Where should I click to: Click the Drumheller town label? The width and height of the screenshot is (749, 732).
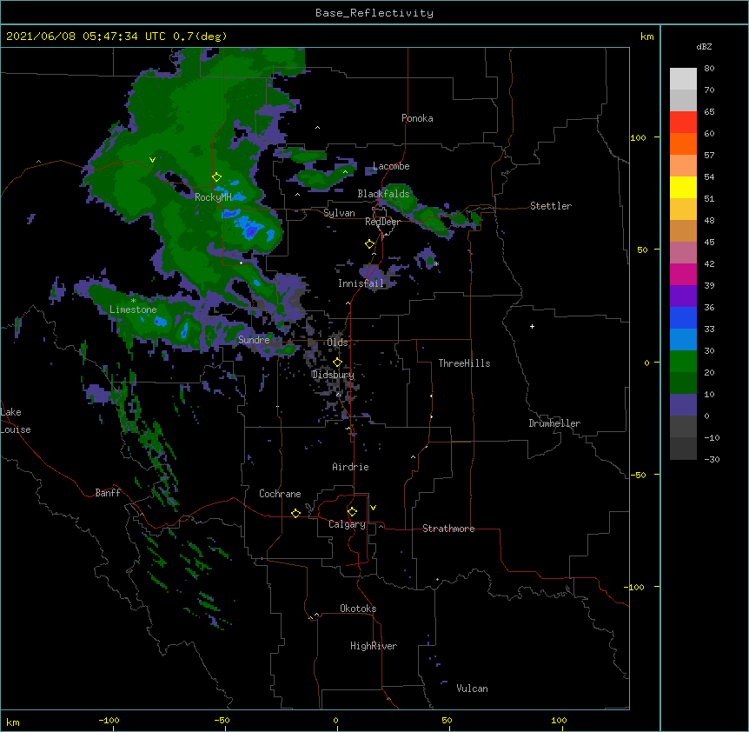(x=554, y=423)
